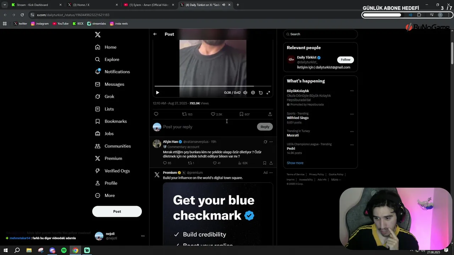This screenshot has width=454, height=255.
Task: Switch to Home / X browser tab
Action: click(93, 5)
